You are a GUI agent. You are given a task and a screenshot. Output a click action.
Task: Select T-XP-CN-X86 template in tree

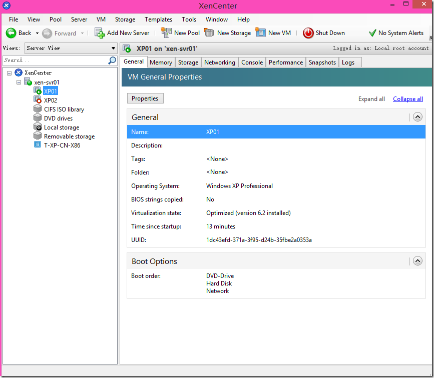point(62,145)
